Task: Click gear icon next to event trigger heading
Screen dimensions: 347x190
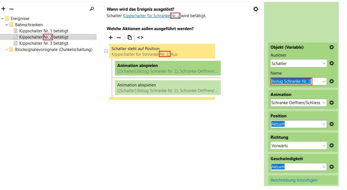Action: 256,9
